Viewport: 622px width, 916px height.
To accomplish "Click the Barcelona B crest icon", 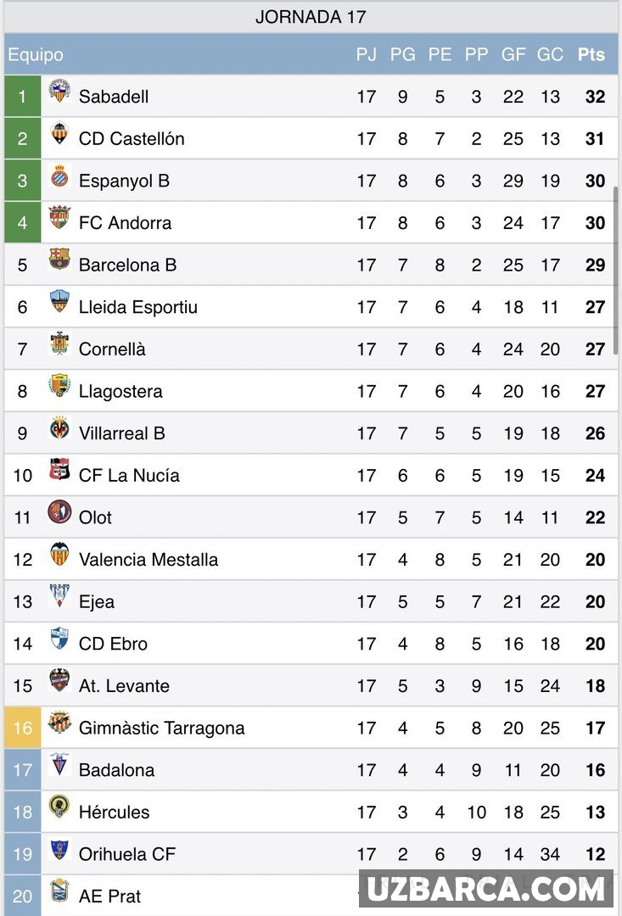I will (x=59, y=260).
